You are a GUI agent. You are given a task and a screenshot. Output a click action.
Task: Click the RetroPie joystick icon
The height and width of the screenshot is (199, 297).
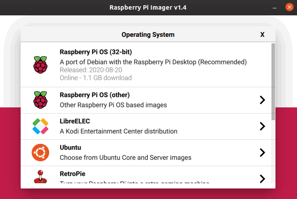point(40,177)
